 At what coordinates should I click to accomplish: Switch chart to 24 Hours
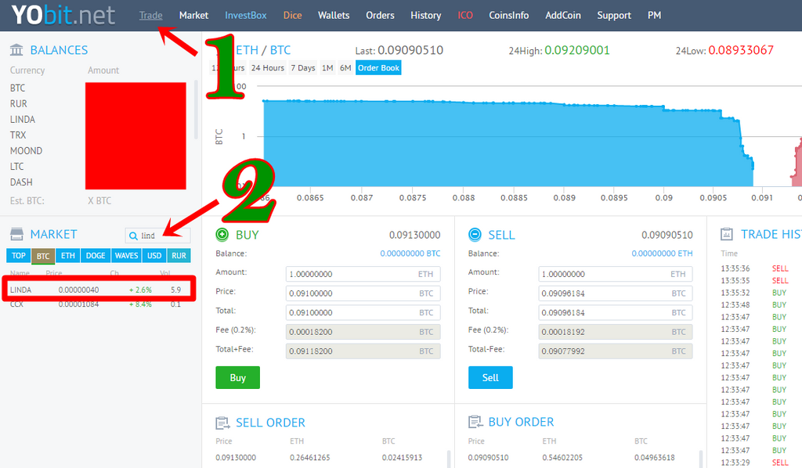coord(268,67)
